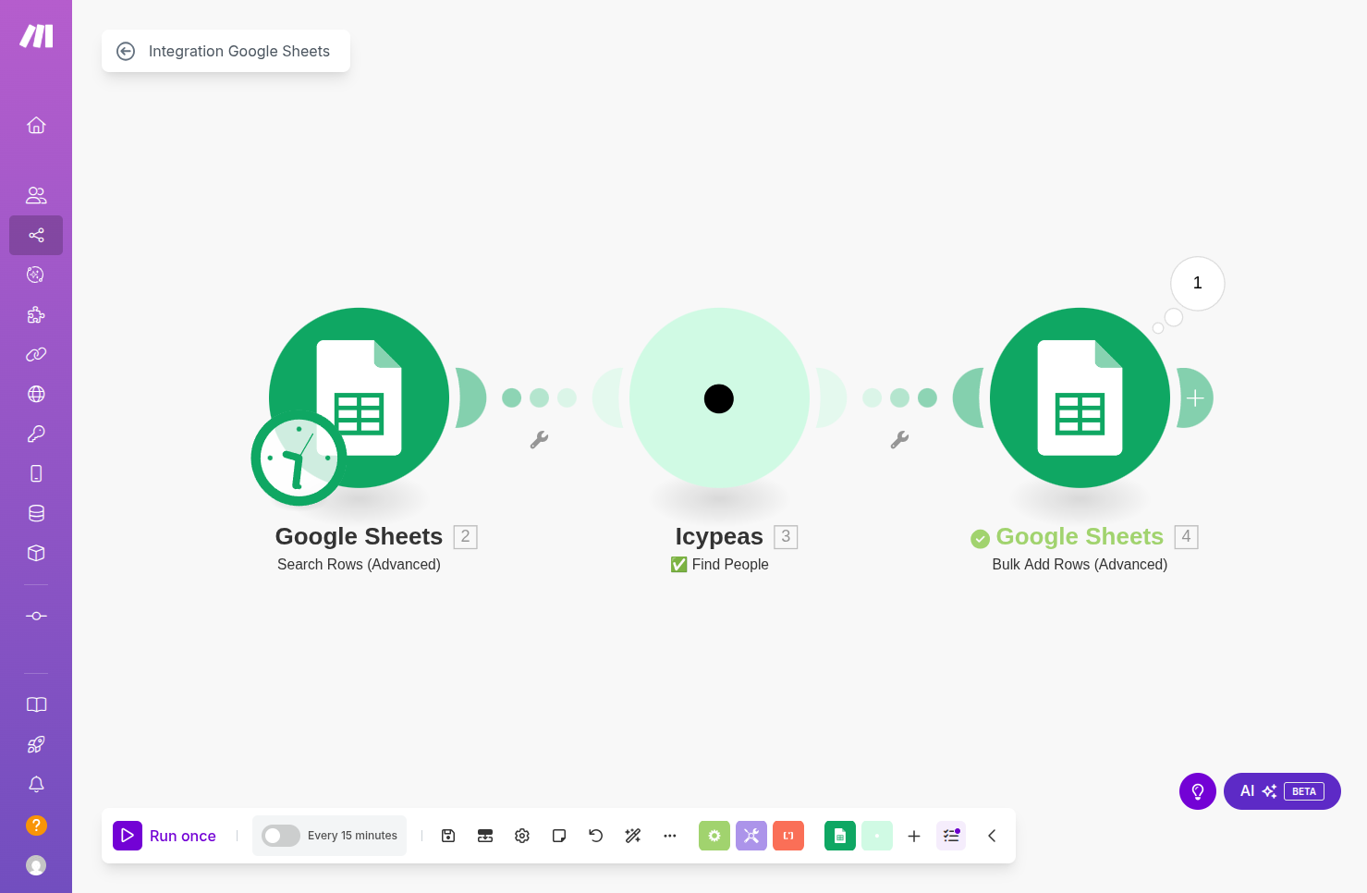This screenshot has height=893, width=1367.
Task: Open the AI Beta assistant button
Action: 1282,791
